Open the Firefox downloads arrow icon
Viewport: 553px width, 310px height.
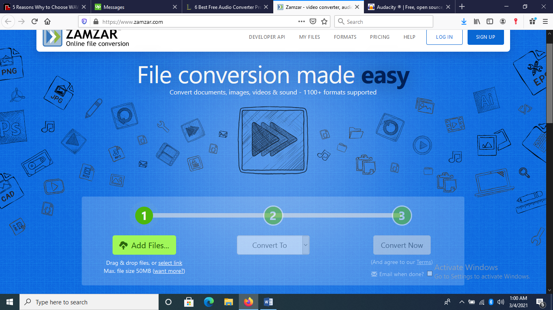point(464,22)
